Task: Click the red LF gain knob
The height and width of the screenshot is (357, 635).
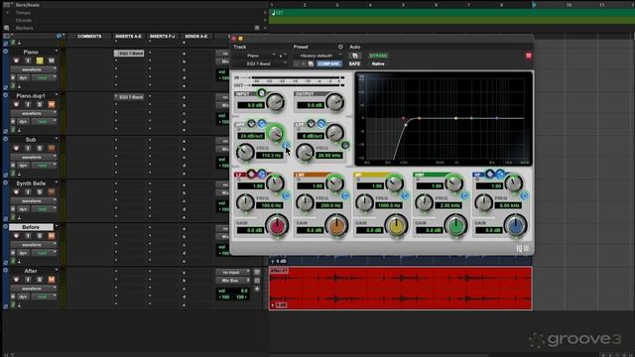Action: (x=277, y=226)
